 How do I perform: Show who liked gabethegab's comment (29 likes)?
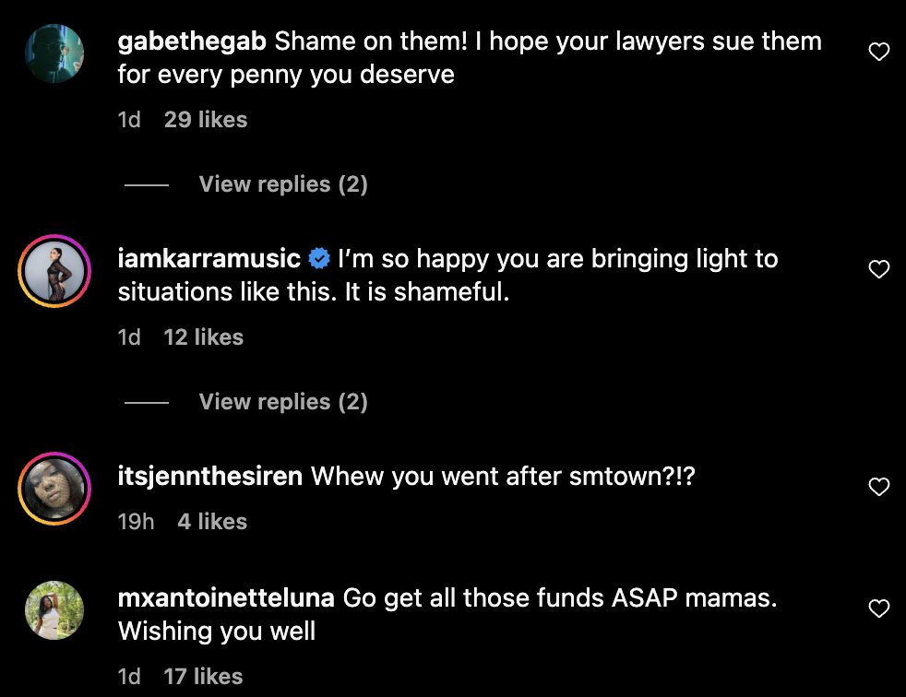coord(206,120)
